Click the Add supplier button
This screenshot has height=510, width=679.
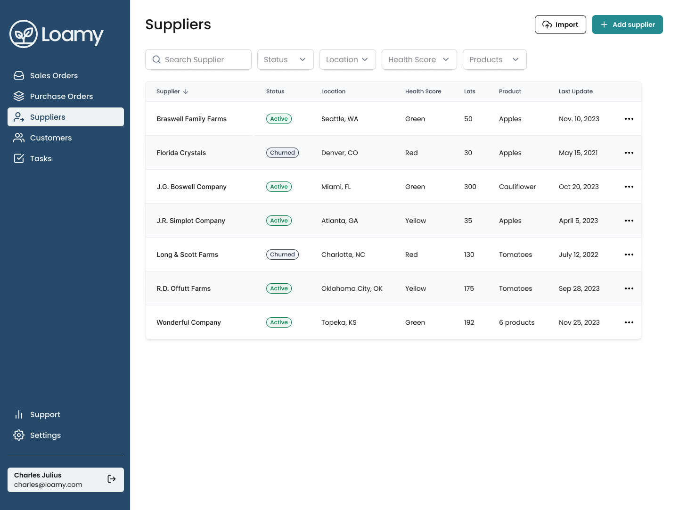[x=627, y=25]
